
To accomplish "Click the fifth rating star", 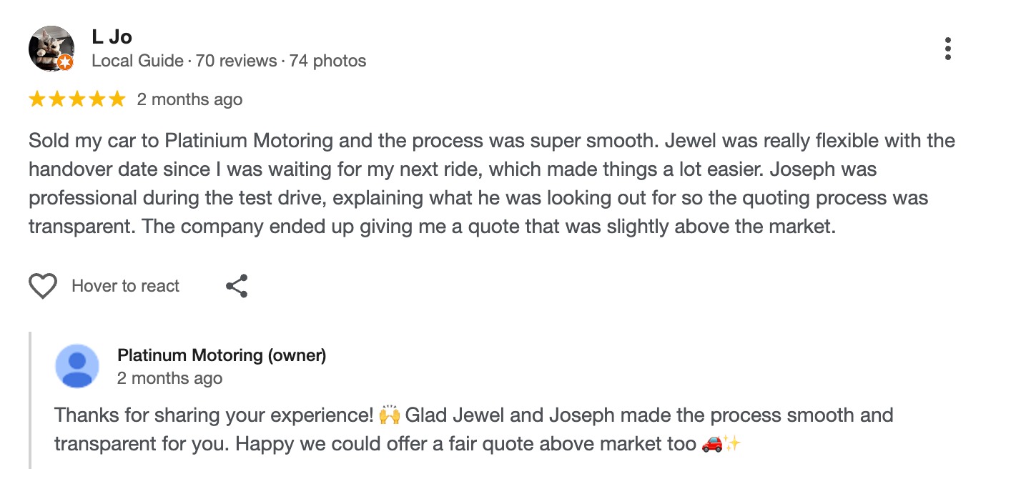I will click(x=117, y=99).
